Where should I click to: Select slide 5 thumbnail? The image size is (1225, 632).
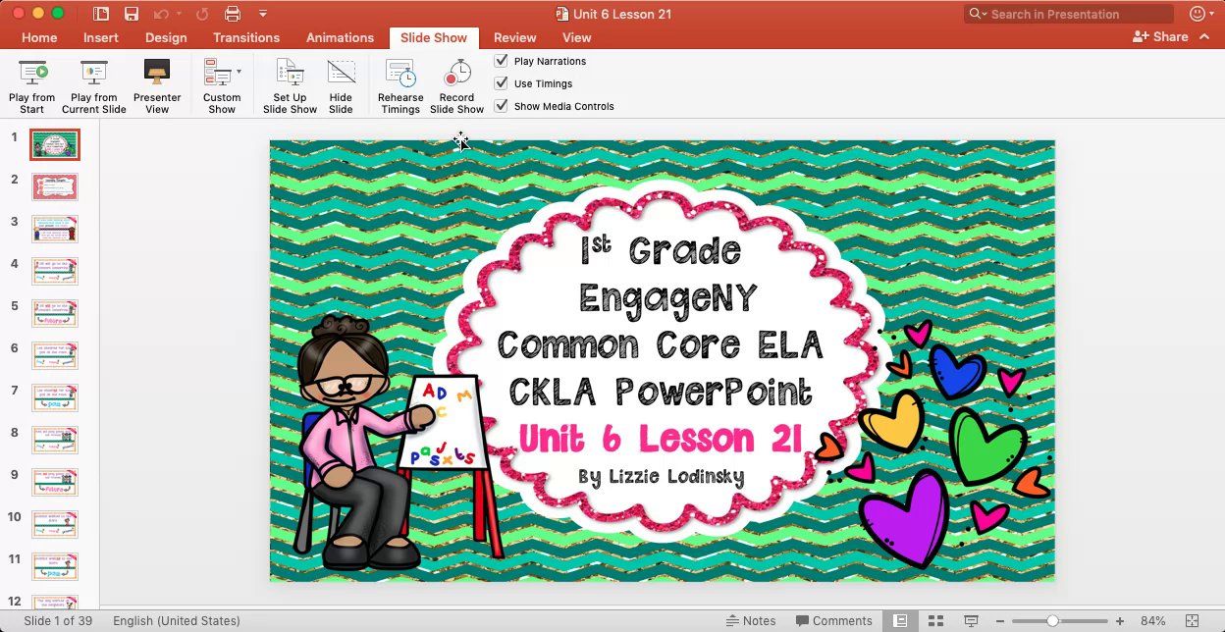[x=55, y=314]
